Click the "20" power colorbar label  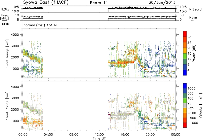click(189, 48)
